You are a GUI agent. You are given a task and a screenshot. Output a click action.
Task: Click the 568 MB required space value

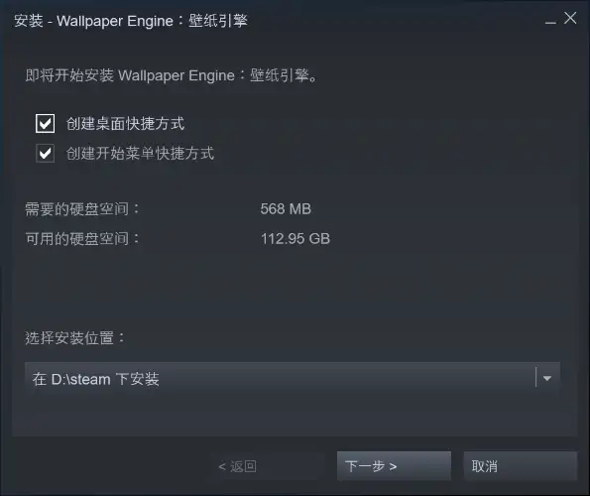[286, 209]
